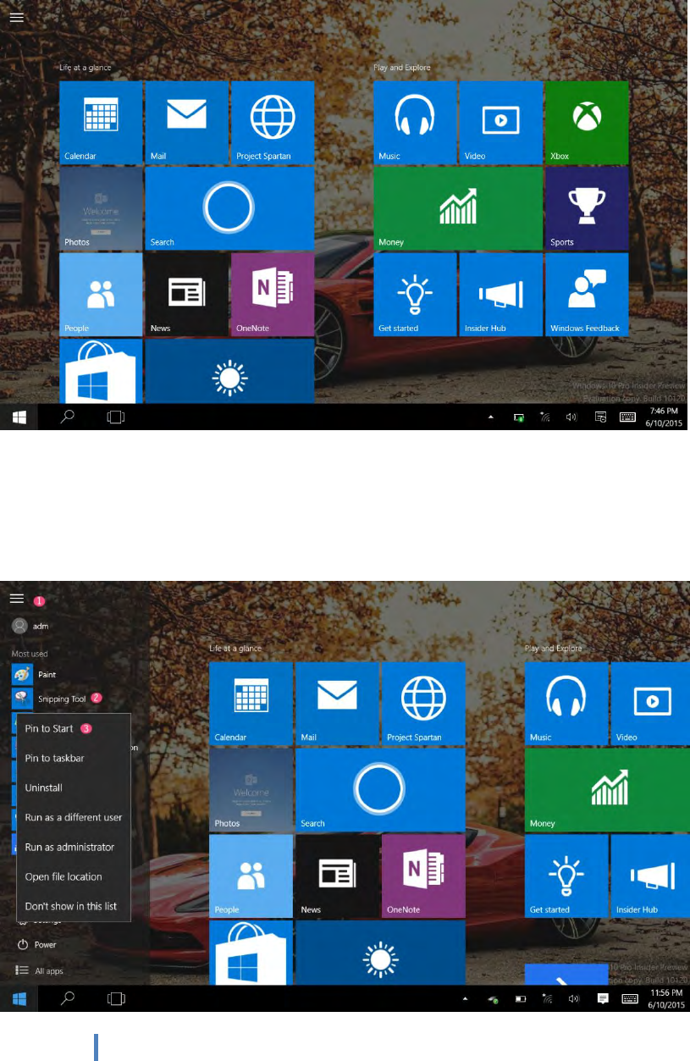Show hidden tray icons on 11:56 PM taskbar
The width and height of the screenshot is (690, 1061).
tap(464, 999)
